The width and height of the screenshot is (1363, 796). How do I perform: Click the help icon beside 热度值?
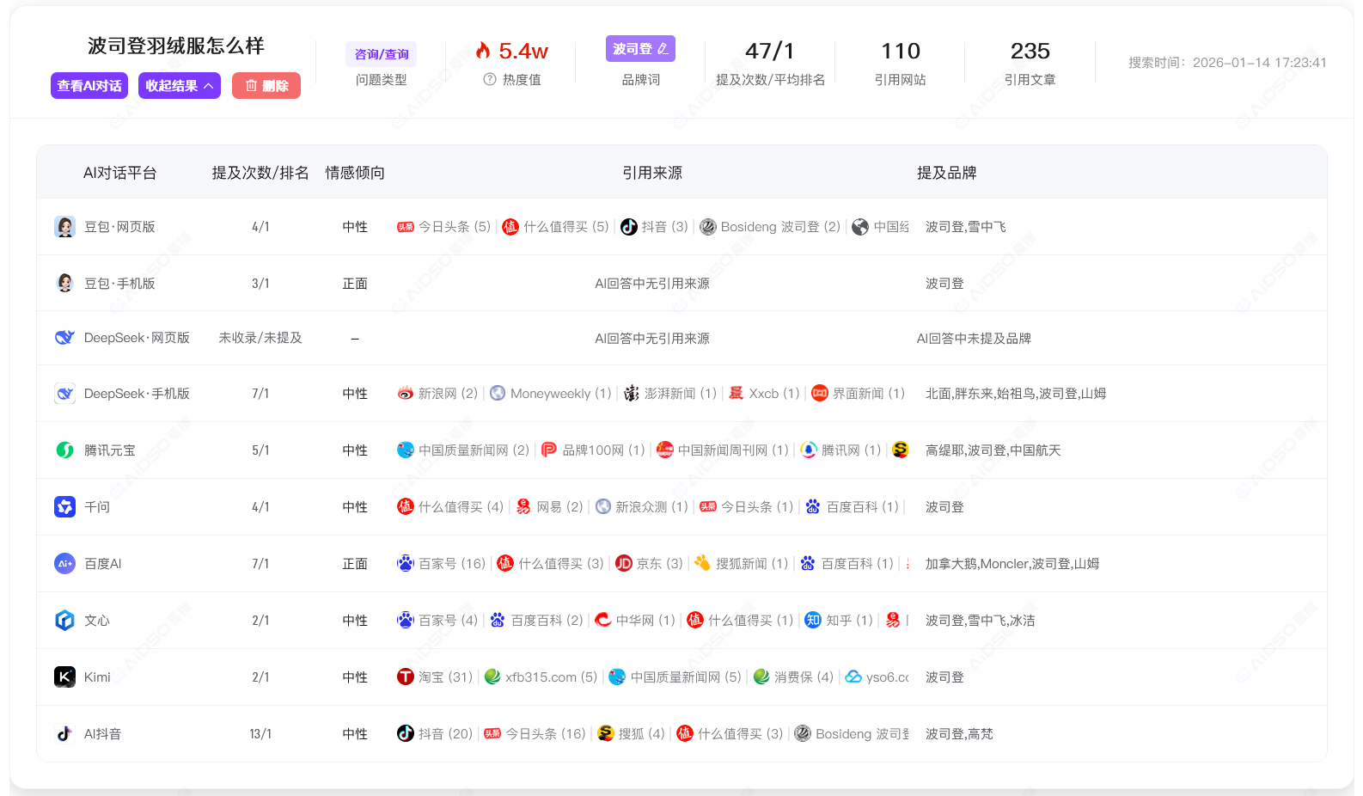click(490, 80)
